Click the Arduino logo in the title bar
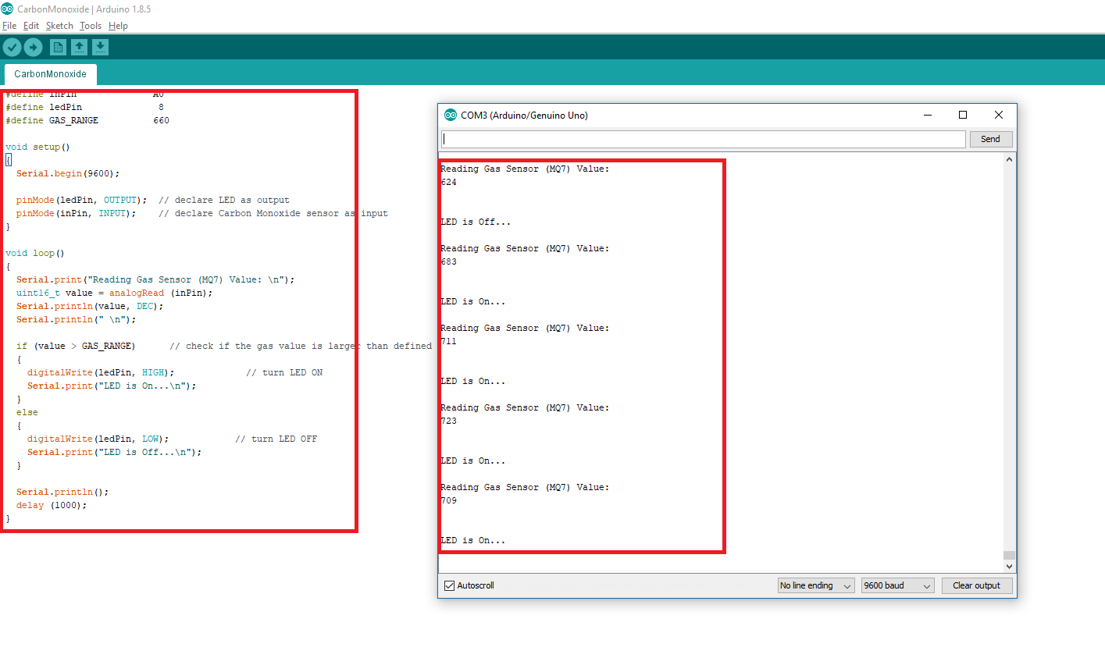The image size is (1105, 665). click(x=8, y=9)
